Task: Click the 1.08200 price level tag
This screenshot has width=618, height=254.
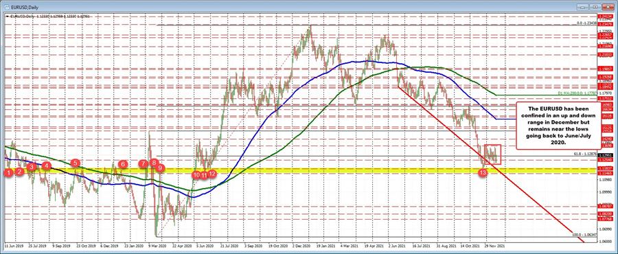Action: pos(605,213)
